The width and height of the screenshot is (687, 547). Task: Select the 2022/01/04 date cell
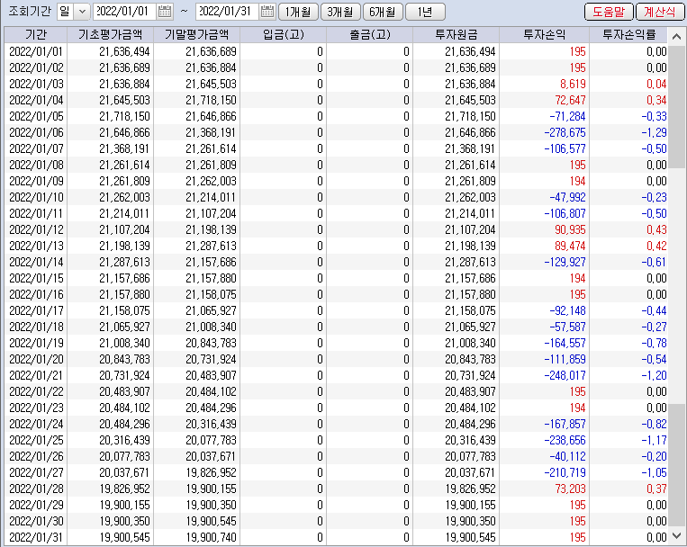[x=36, y=100]
